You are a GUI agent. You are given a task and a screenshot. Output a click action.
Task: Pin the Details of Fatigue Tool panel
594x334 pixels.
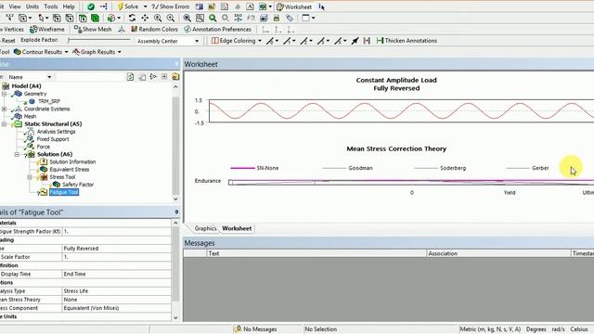tap(176, 212)
